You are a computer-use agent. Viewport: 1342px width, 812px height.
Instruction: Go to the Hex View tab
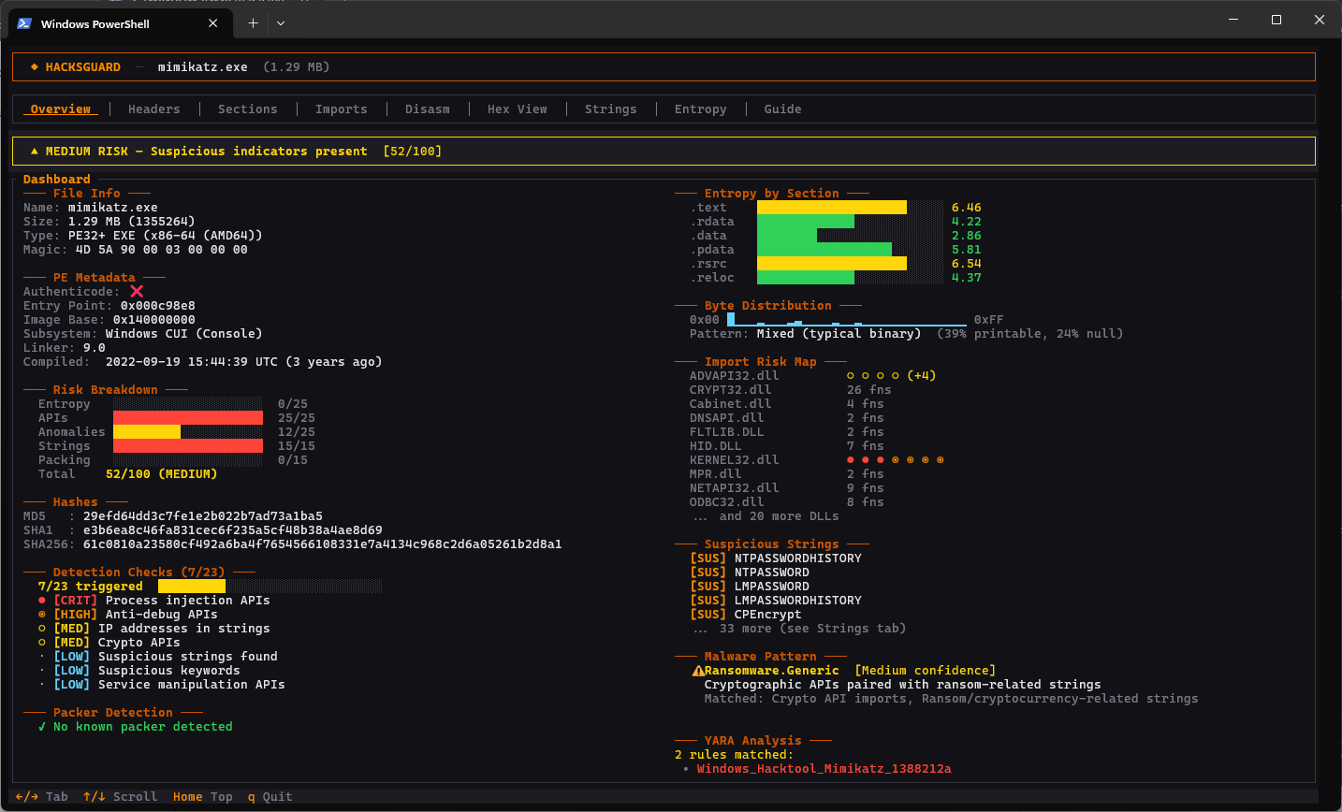tap(518, 109)
